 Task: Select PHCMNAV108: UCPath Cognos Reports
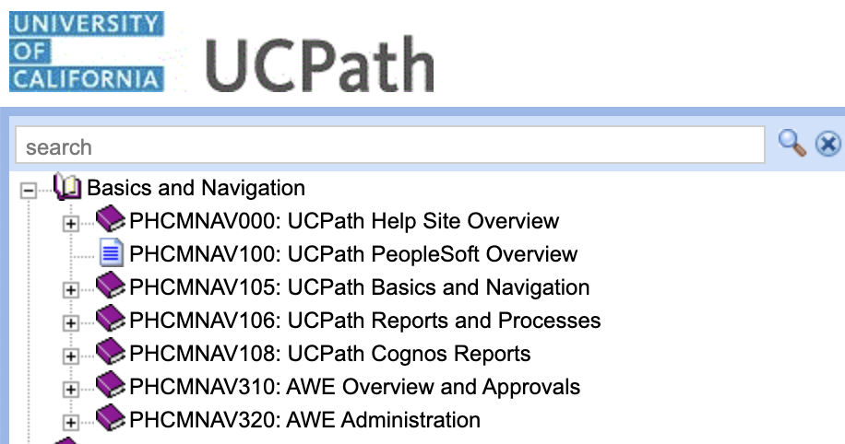tap(330, 354)
